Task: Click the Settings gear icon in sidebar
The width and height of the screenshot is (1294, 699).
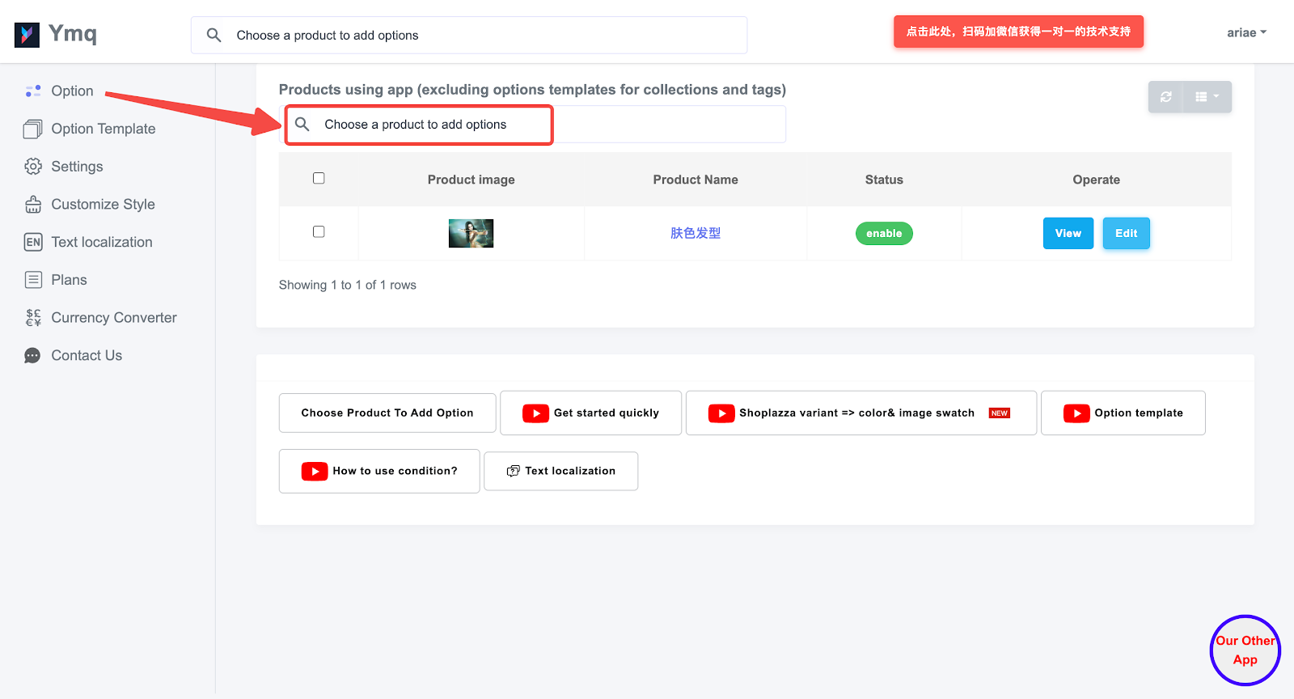Action: pos(33,167)
